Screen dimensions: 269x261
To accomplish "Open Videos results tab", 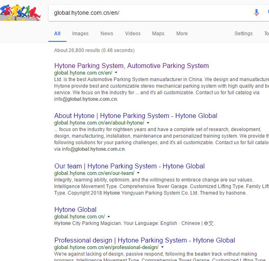I will coord(133,34).
